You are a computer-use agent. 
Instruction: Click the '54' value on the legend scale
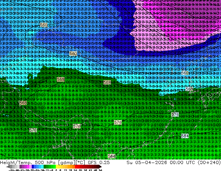click(x=100, y=170)
